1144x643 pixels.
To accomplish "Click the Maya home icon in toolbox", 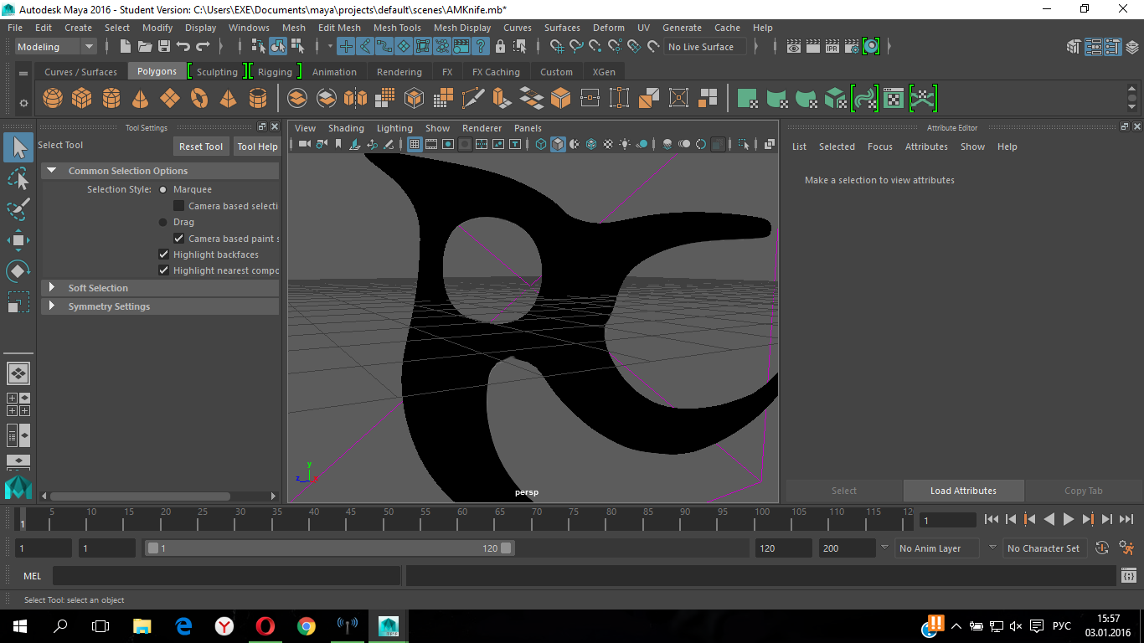I will pyautogui.click(x=18, y=488).
